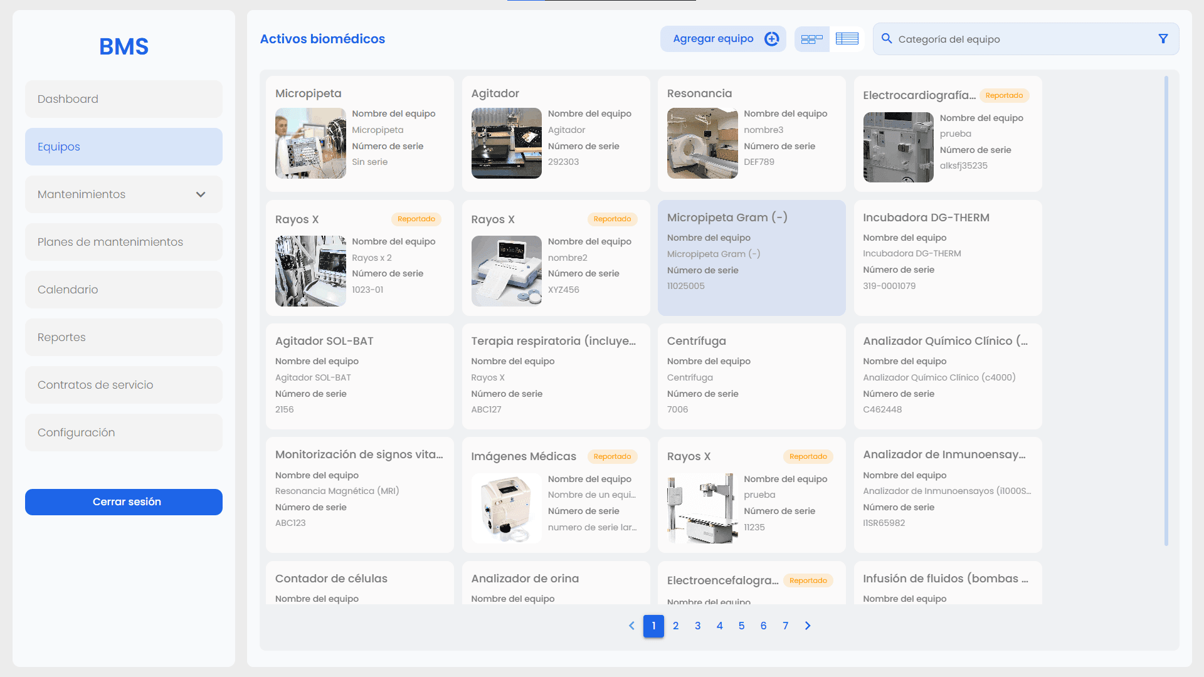Click the vertical scrollbar of equipment list
This screenshot has width=1204, height=677.
(x=1166, y=311)
